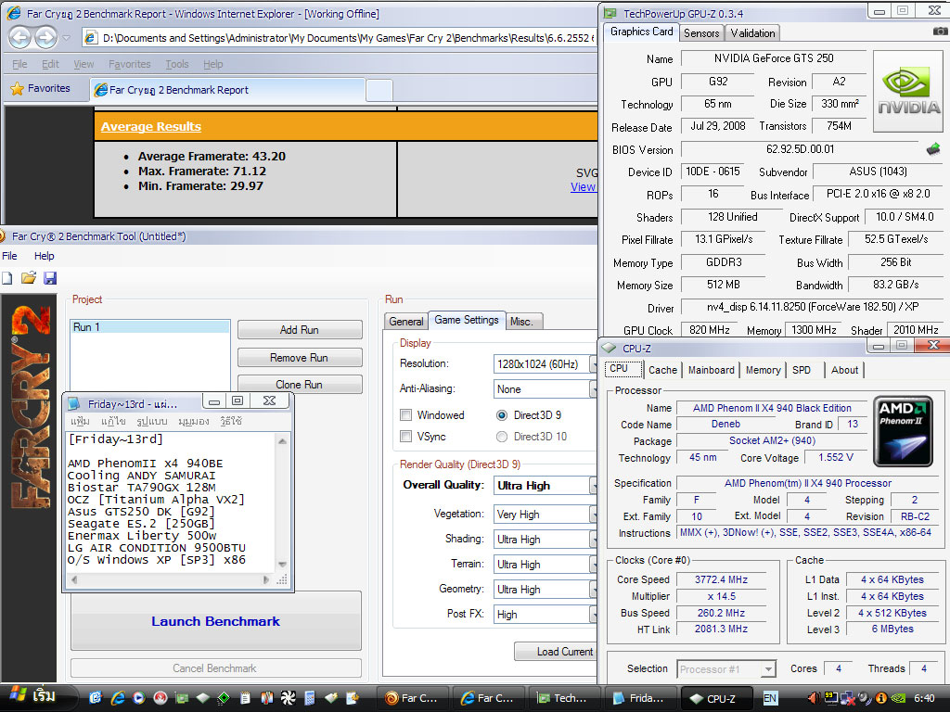Click the IE Back arrow button
The height and width of the screenshot is (712, 950).
[x=19, y=37]
